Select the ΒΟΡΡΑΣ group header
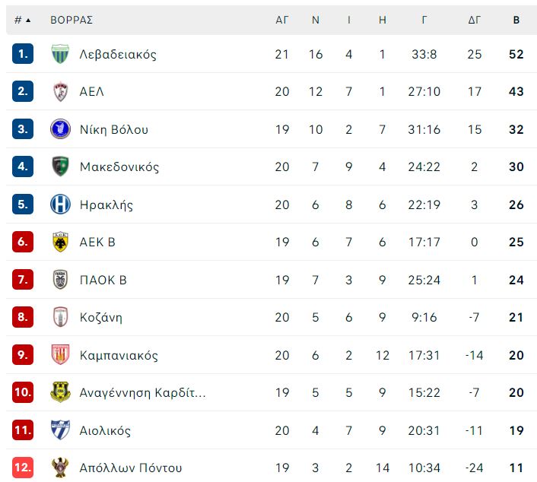 tap(71, 20)
